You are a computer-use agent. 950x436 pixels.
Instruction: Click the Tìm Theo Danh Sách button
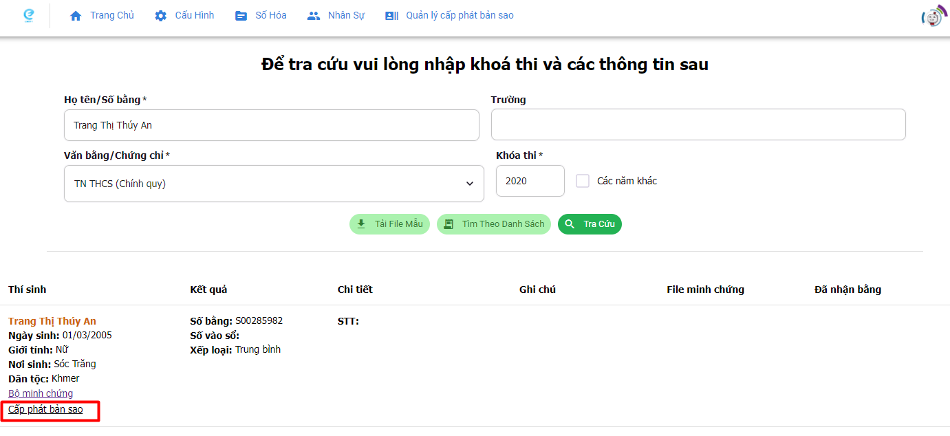(x=494, y=224)
